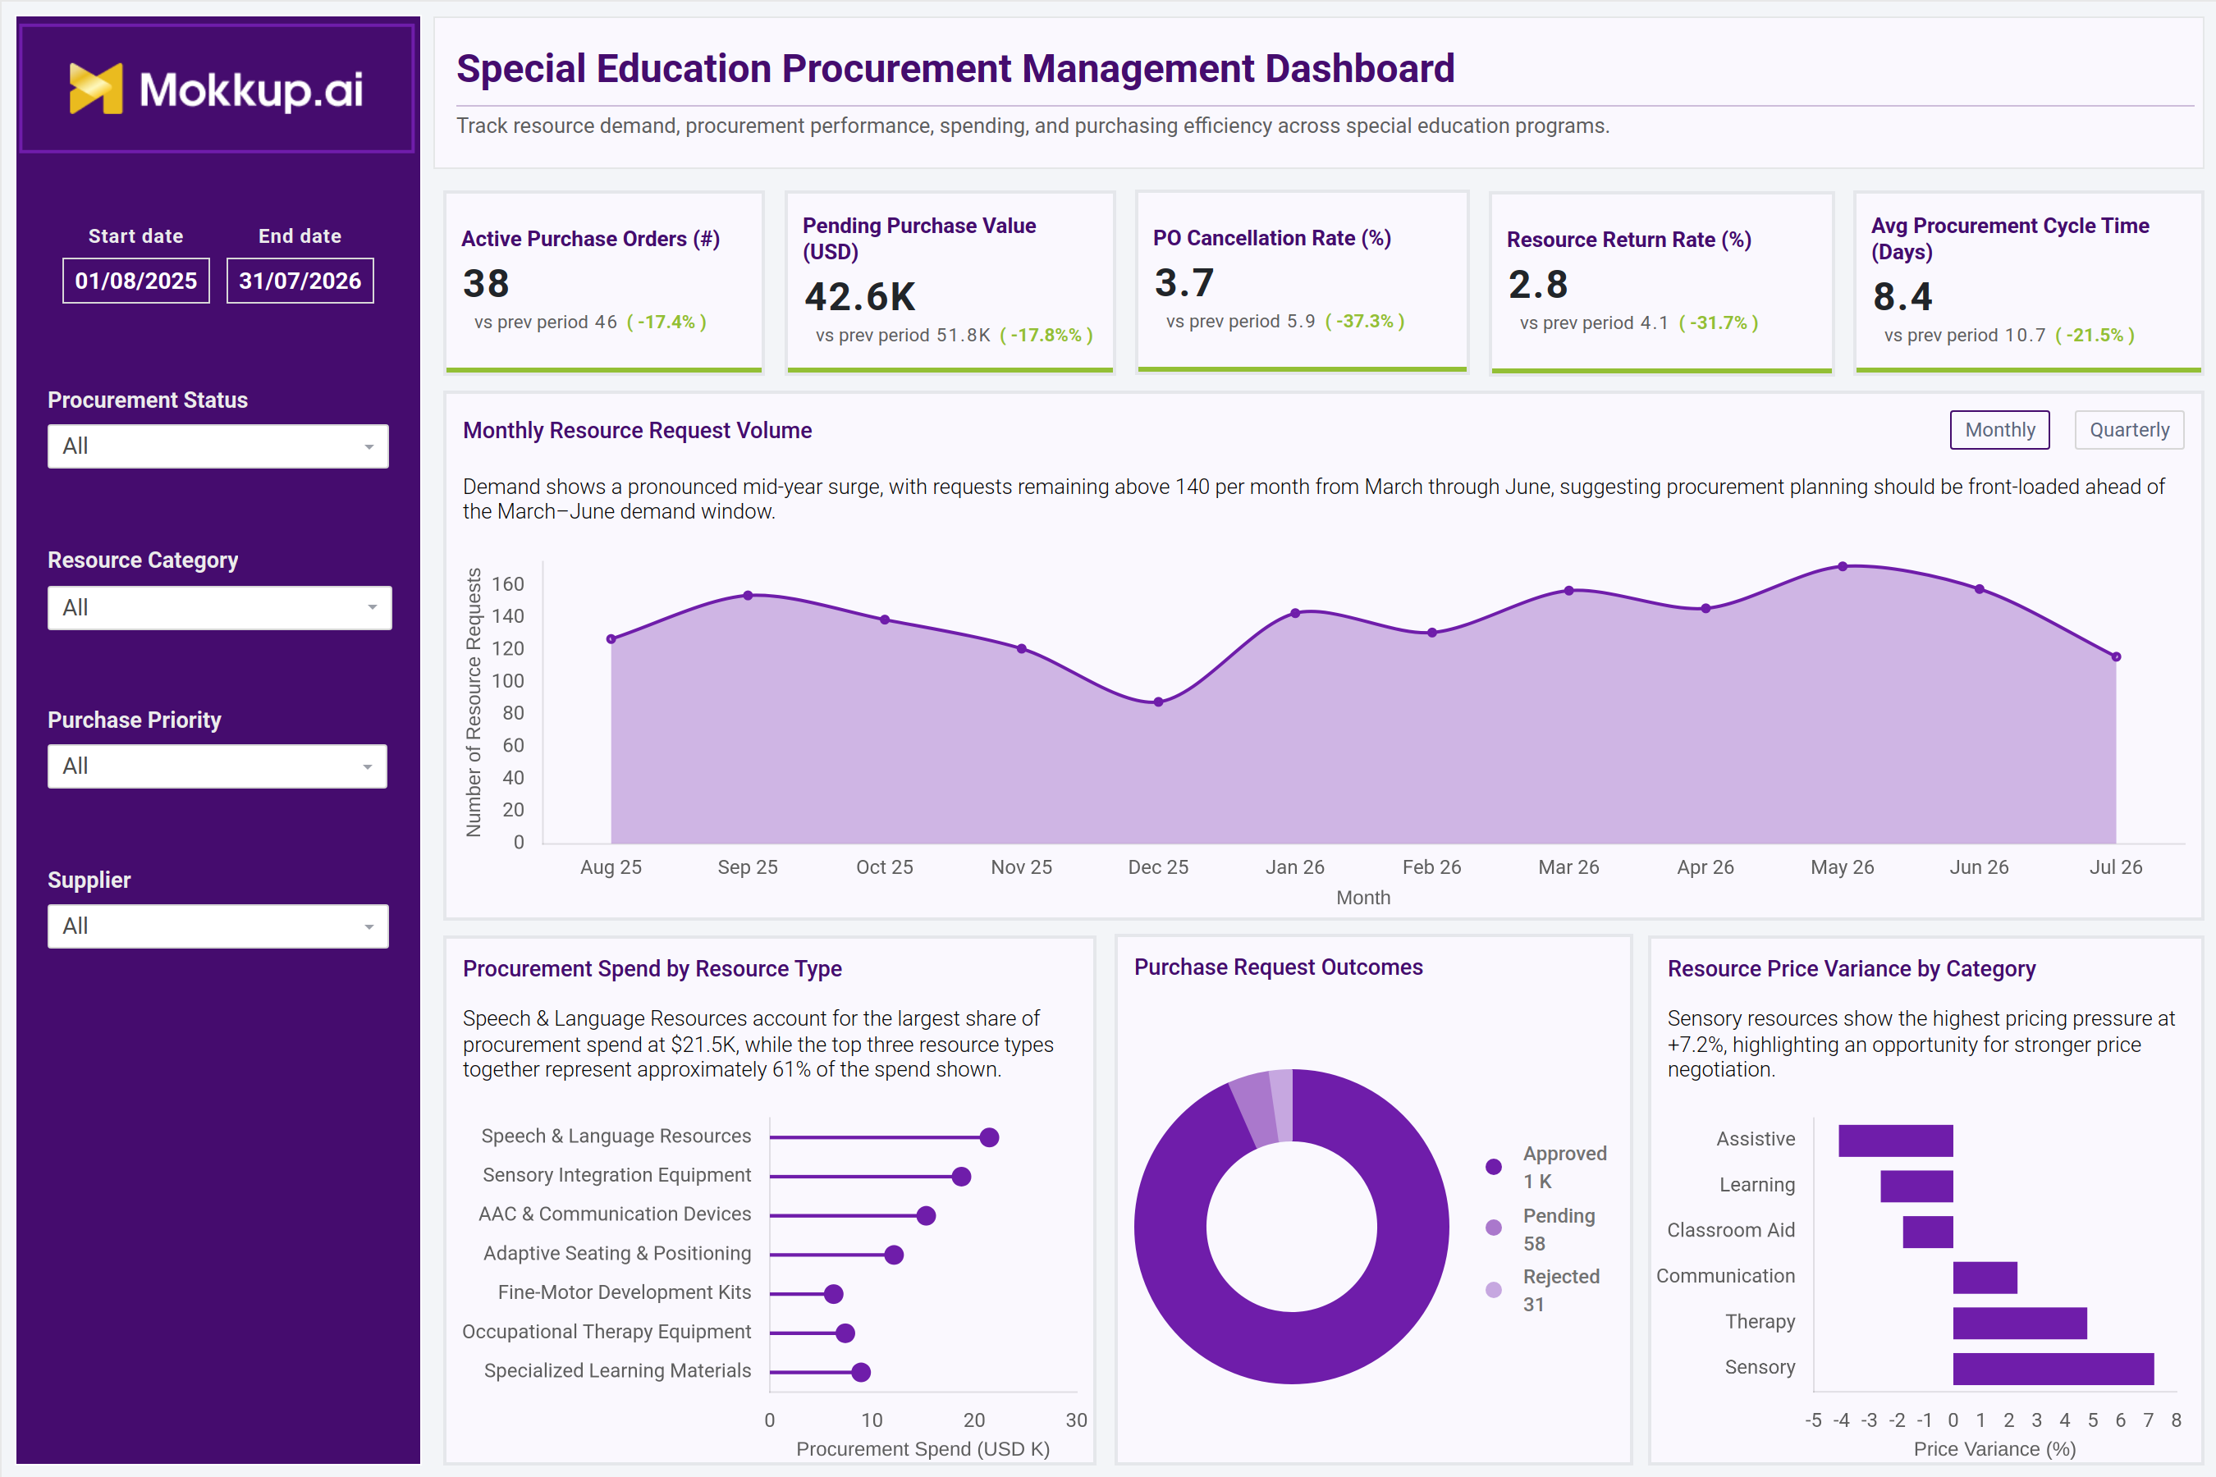
Task: Click the Communication price variance bar
Action: pos(1985,1278)
